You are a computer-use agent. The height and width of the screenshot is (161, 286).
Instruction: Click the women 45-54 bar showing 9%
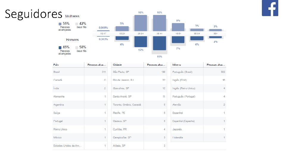178,27
